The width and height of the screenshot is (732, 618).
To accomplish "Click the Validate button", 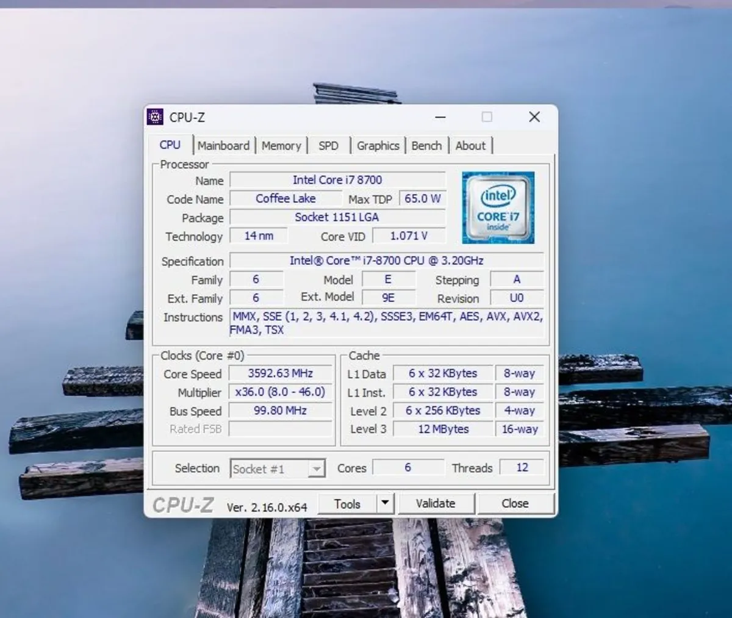I will point(436,504).
